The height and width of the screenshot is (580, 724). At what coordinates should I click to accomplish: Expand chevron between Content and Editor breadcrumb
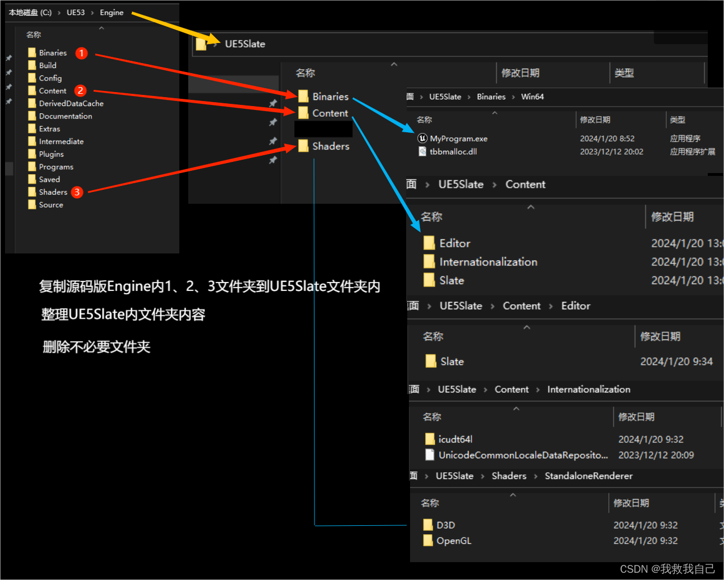(551, 306)
